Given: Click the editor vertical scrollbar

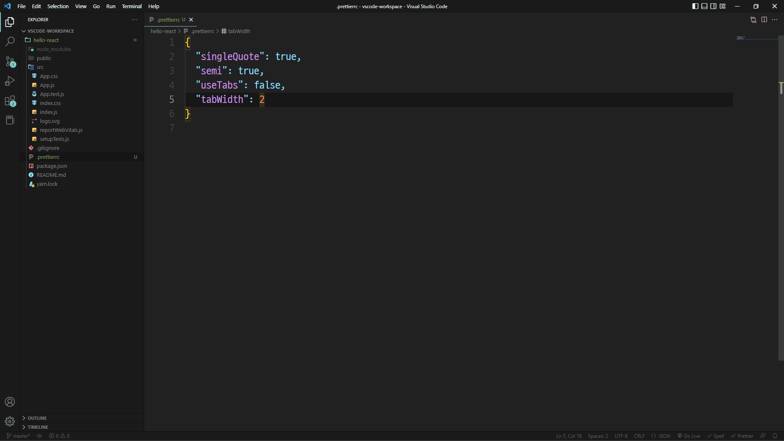Looking at the screenshot, I should point(781,198).
